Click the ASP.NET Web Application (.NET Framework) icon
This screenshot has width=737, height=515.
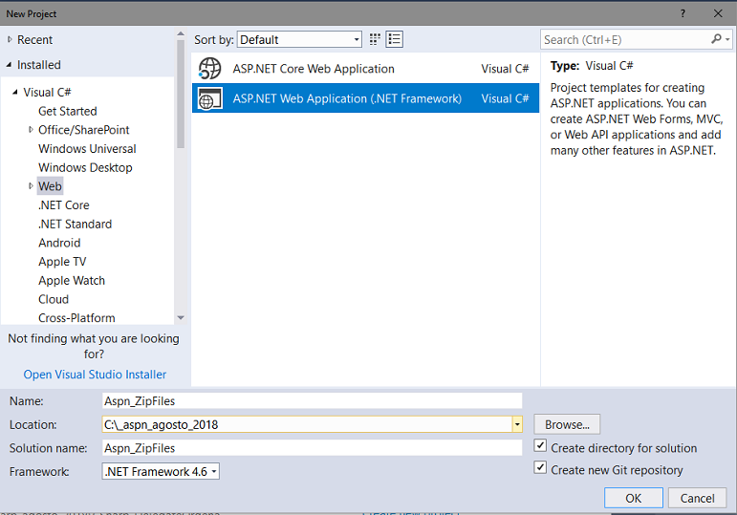[209, 98]
